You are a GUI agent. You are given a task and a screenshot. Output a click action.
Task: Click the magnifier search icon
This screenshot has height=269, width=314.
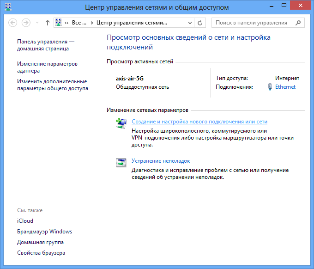pyautogui.click(x=298, y=23)
